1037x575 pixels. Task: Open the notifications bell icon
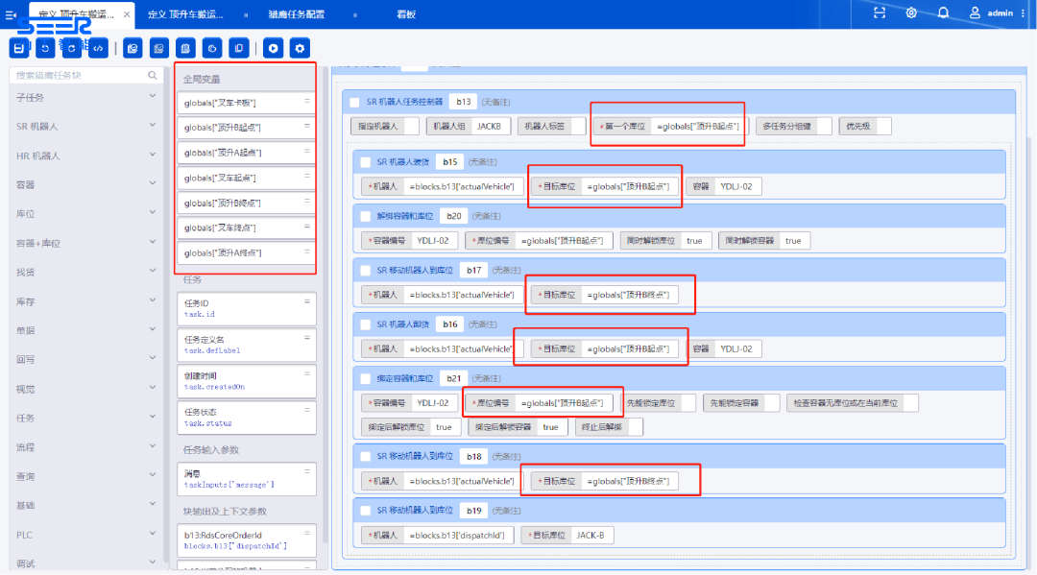click(x=943, y=12)
